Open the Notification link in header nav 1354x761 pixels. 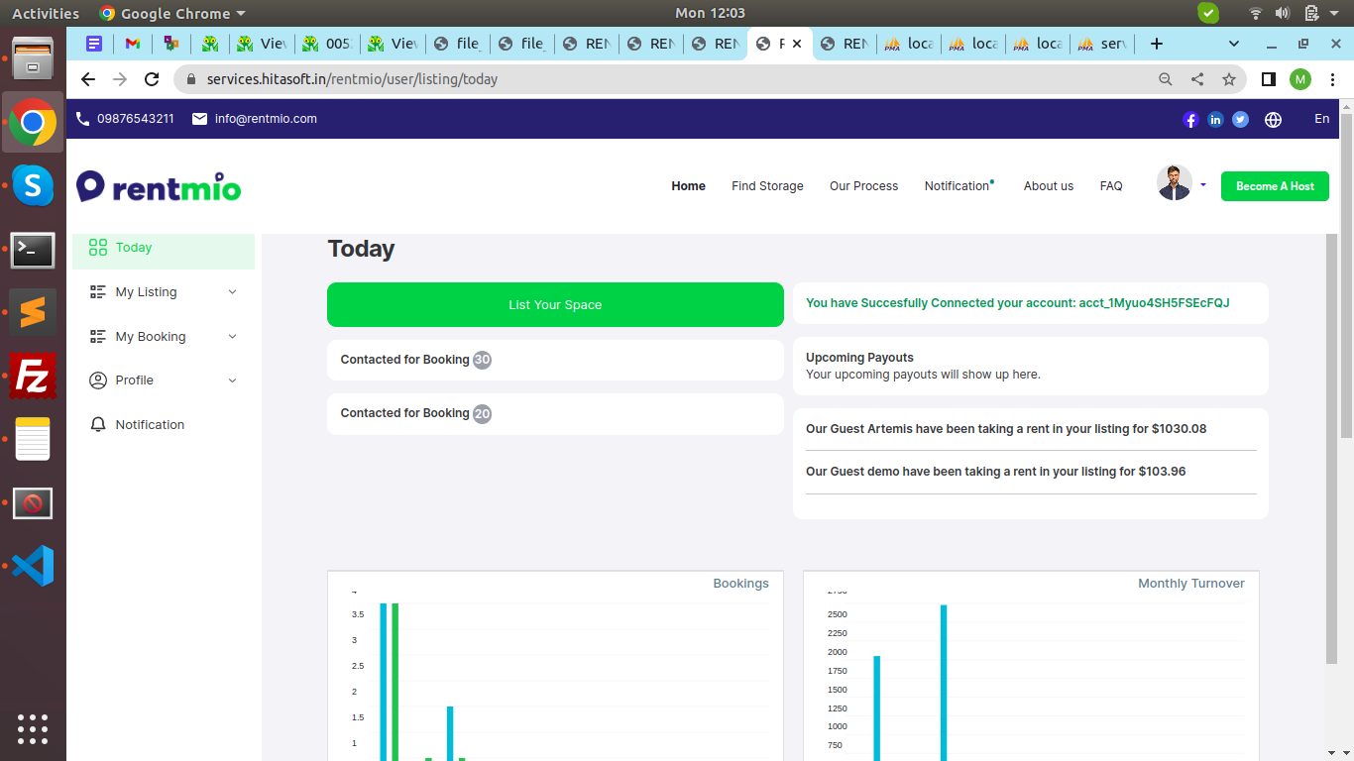point(959,186)
